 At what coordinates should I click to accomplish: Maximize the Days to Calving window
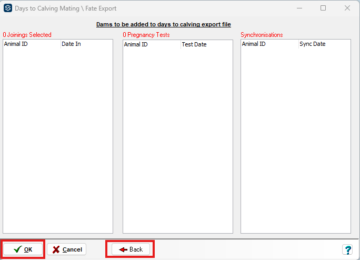323,8
